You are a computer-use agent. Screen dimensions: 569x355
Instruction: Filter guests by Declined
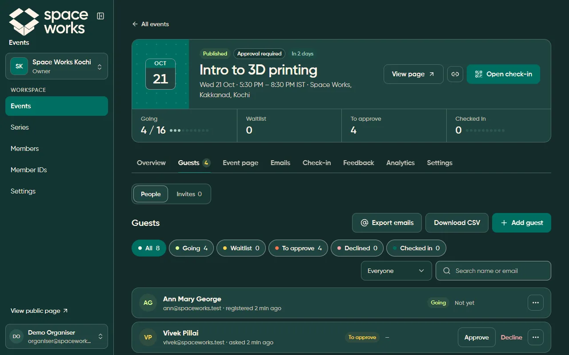[357, 248]
